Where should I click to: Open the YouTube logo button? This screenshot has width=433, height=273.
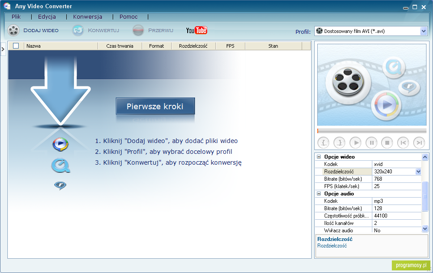[x=197, y=30]
